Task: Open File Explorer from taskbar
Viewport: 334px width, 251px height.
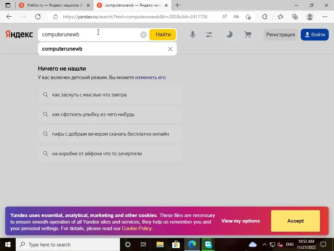Action: [x=160, y=244]
